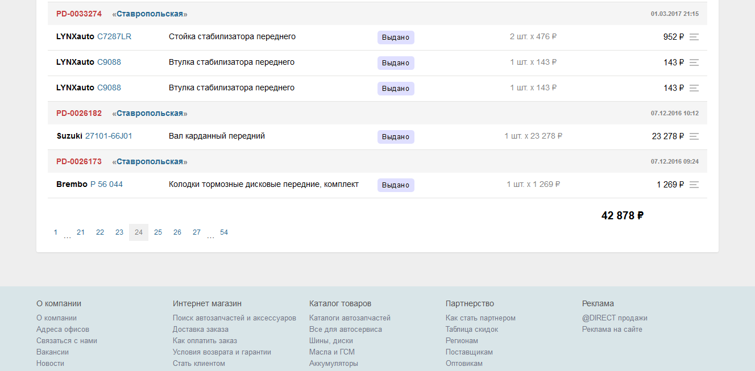Select page 23 in pagination
The image size is (755, 371).
[x=119, y=232]
